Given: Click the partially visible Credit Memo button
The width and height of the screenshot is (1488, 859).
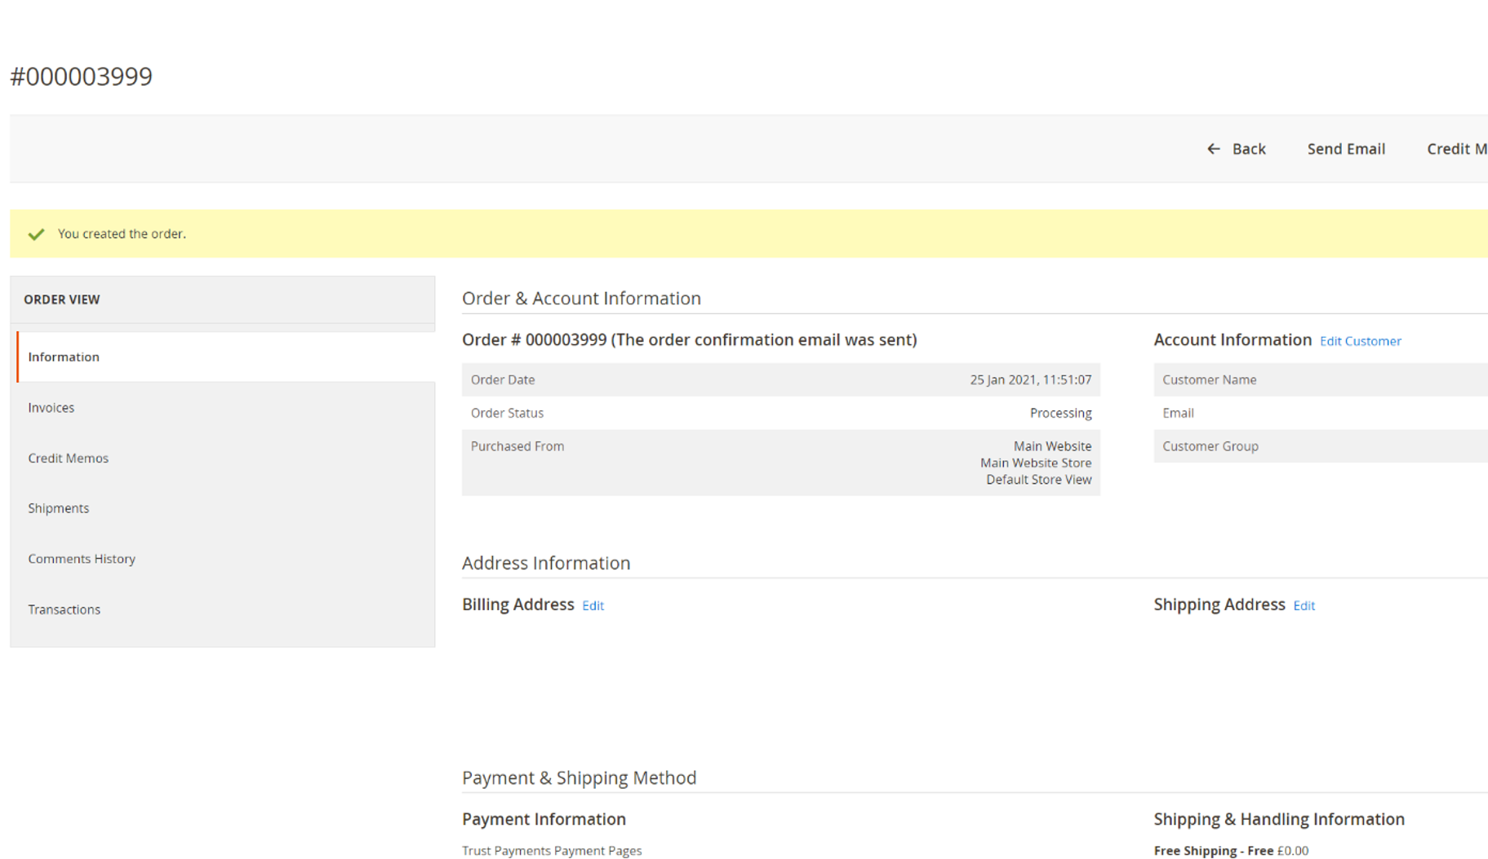Looking at the screenshot, I should pyautogui.click(x=1456, y=148).
